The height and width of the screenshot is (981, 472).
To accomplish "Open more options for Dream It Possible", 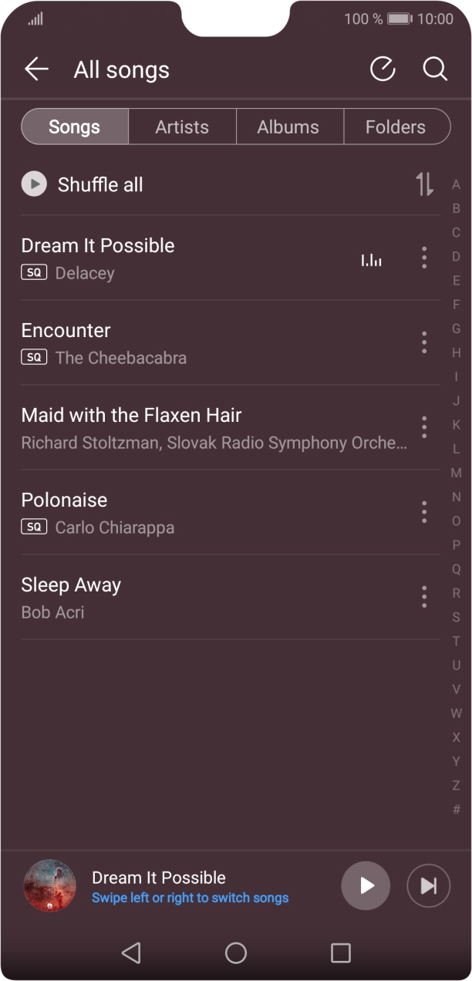I will point(423,258).
